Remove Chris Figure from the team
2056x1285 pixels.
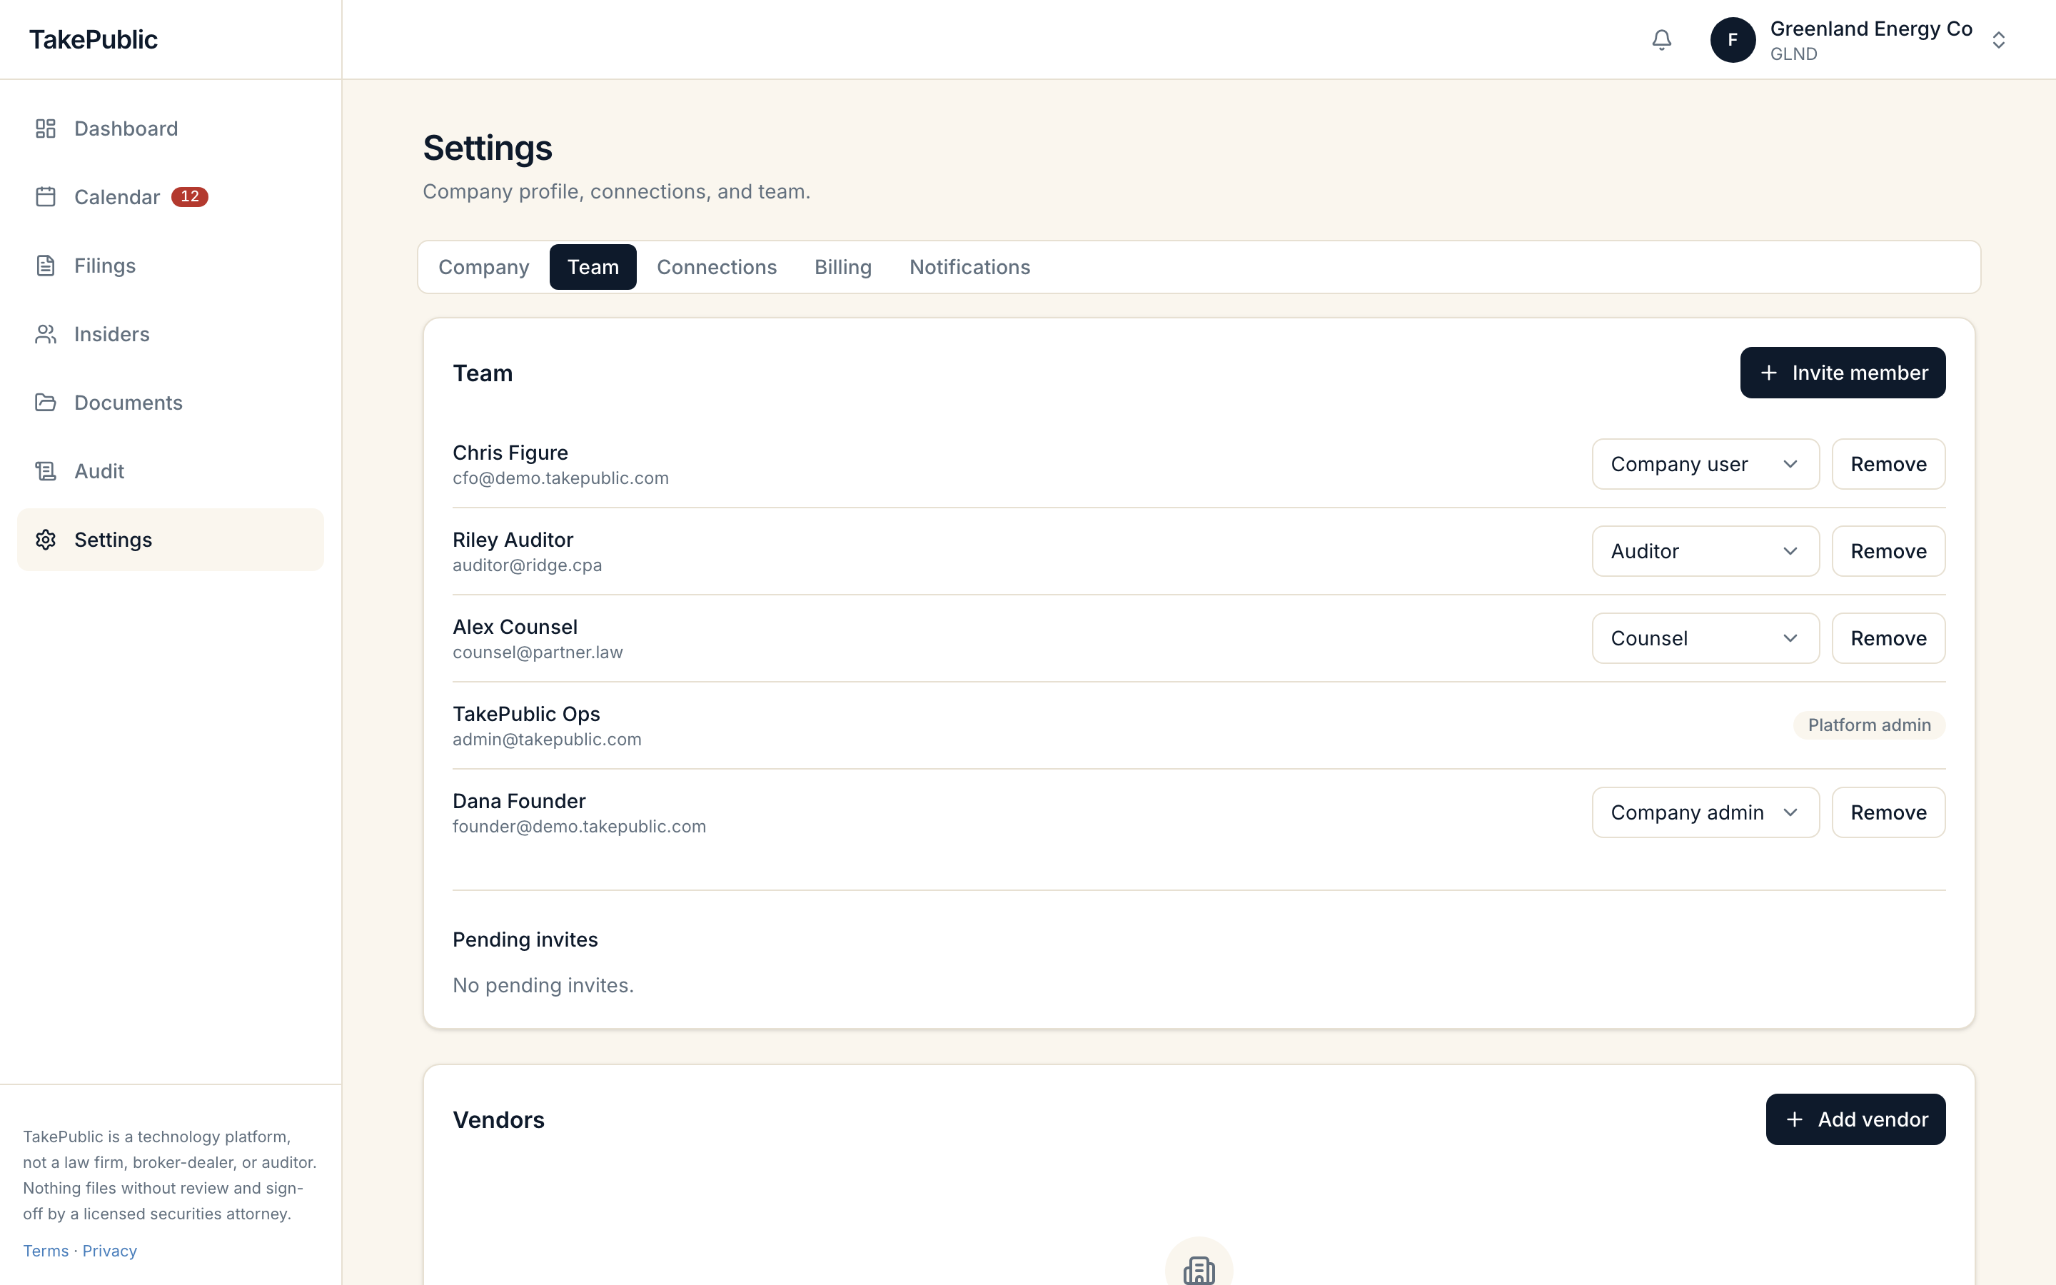point(1888,464)
